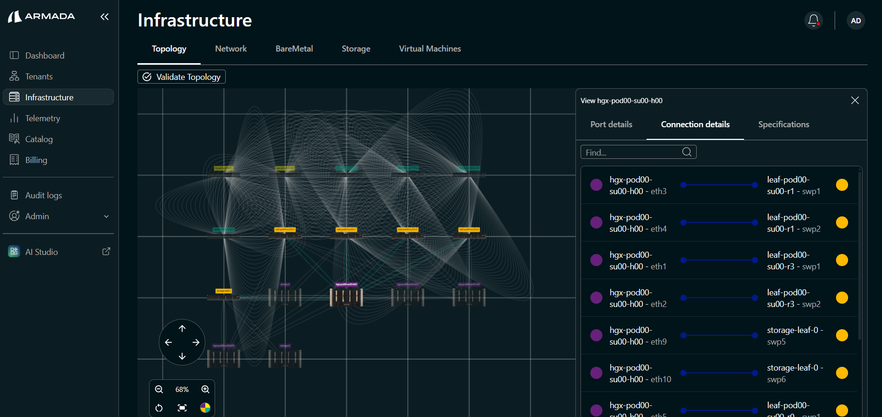
Task: Switch to the Topology tab
Action: point(169,49)
